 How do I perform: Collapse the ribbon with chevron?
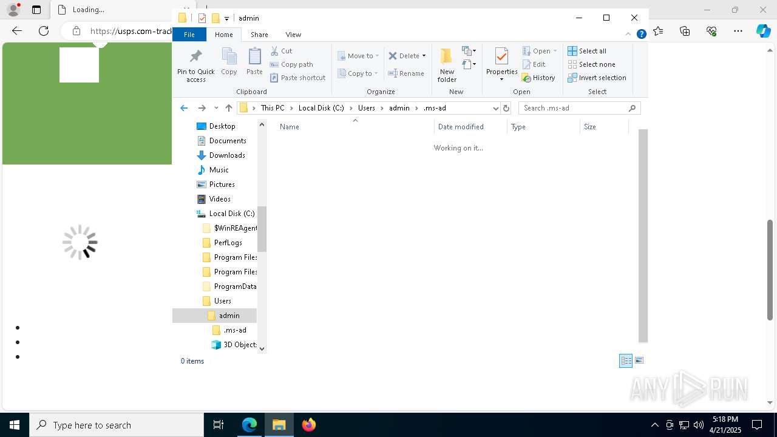pos(629,35)
